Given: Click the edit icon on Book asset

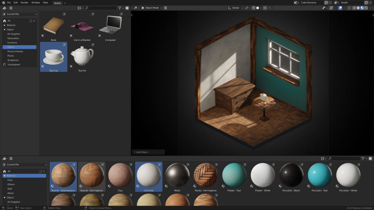Looking at the screenshot, I should [64, 14].
